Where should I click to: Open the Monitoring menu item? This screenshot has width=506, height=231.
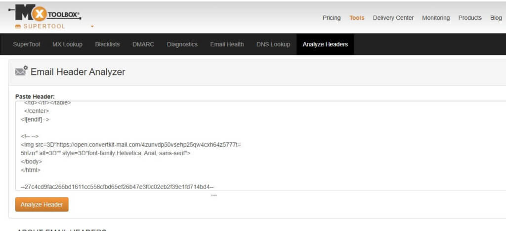click(436, 18)
